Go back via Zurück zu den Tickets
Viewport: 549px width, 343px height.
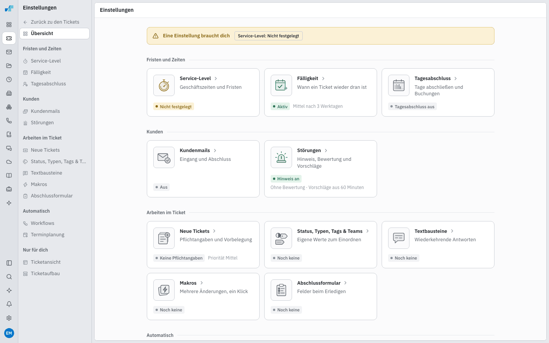click(x=55, y=22)
